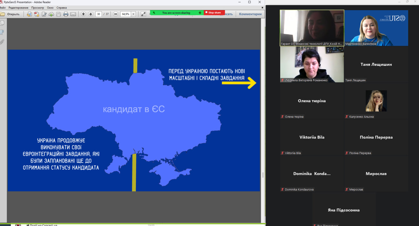Select Людмила Вікторівна Романенко video tile
The height and width of the screenshot is (226, 419).
click(x=312, y=64)
